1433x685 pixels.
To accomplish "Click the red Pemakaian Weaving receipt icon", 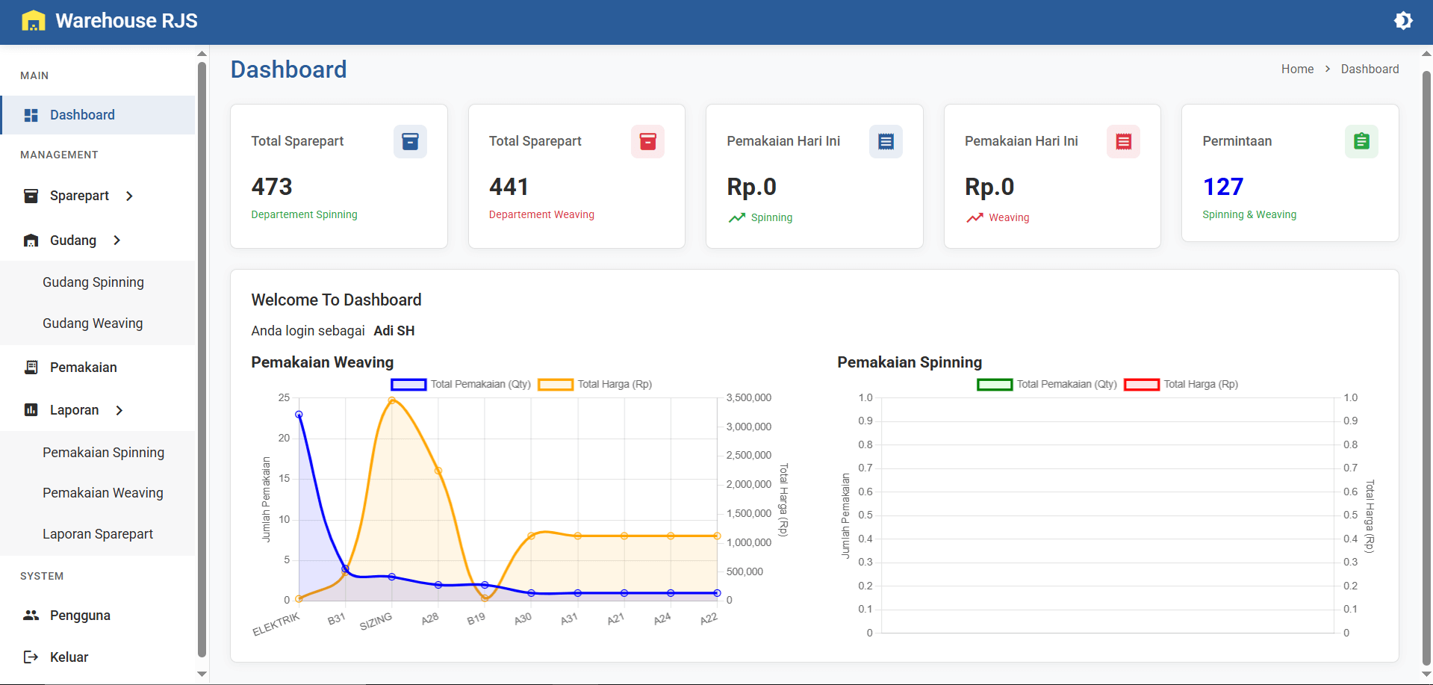I will (1123, 141).
